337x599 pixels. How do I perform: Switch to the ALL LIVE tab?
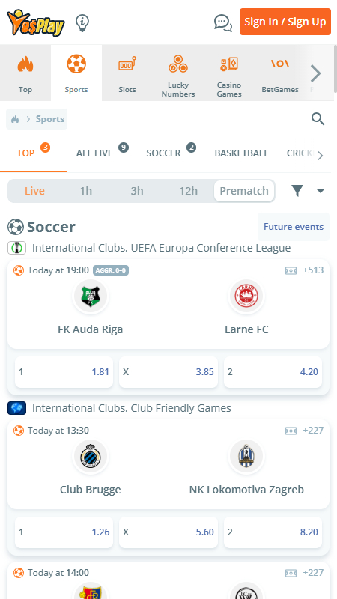(x=94, y=153)
